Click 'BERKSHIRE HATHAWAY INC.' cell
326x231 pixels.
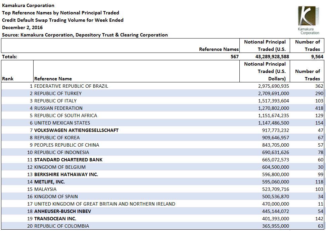click(x=66, y=174)
